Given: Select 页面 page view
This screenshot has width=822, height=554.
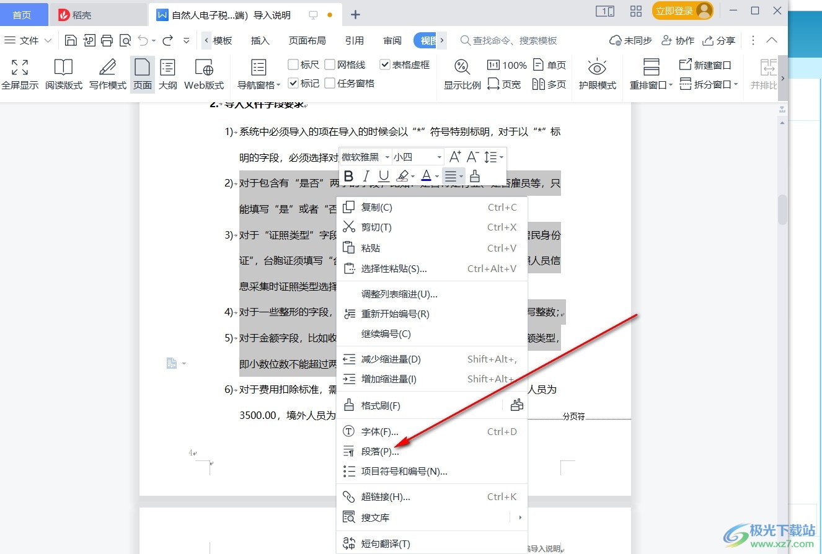Looking at the screenshot, I should click(x=143, y=75).
